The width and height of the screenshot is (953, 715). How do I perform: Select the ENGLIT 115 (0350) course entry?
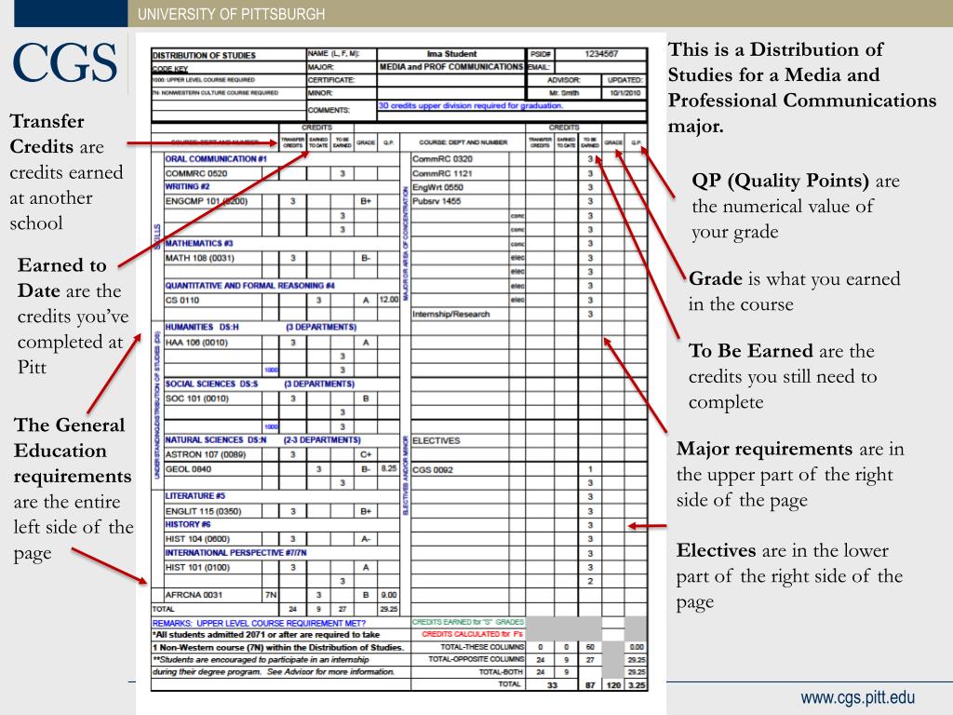tap(203, 511)
